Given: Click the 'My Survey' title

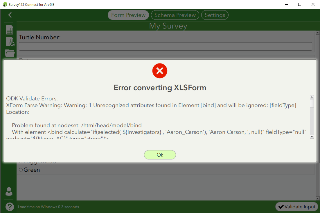Looking at the screenshot, I should tap(168, 26).
